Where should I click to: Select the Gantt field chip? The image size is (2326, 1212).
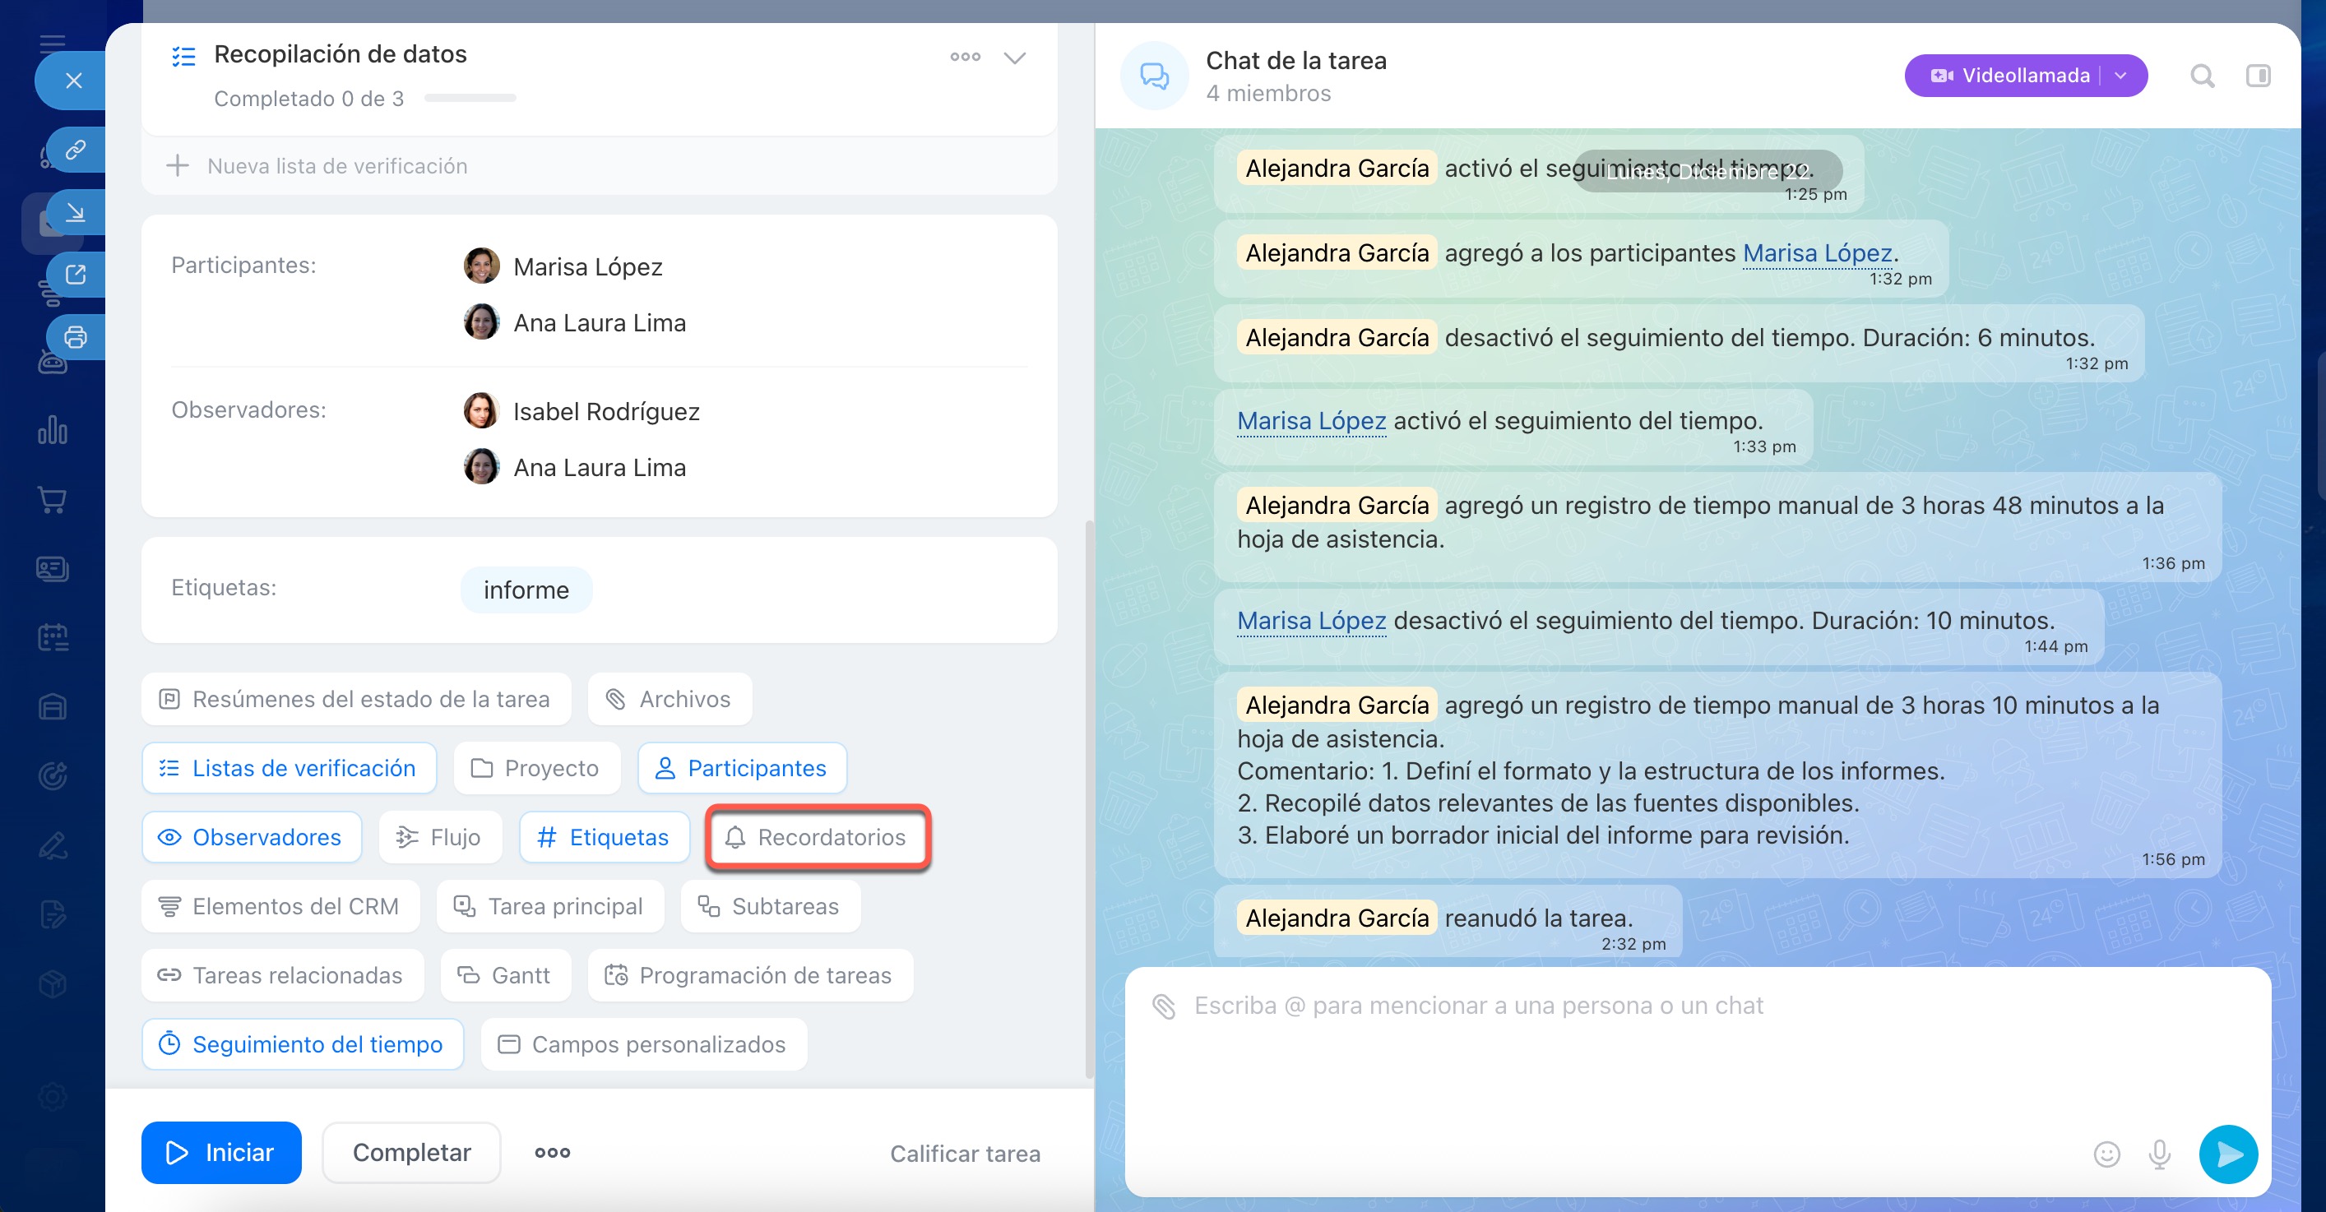point(506,974)
